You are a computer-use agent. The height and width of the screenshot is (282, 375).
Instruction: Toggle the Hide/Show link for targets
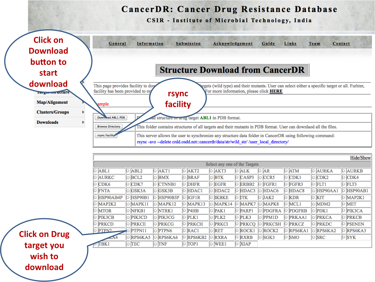[x=360, y=158]
